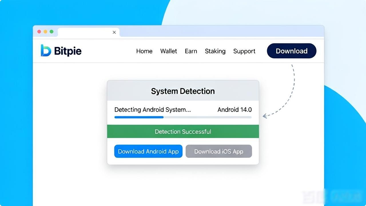
Task: Click the Download iOS App button
Action: pyautogui.click(x=219, y=151)
